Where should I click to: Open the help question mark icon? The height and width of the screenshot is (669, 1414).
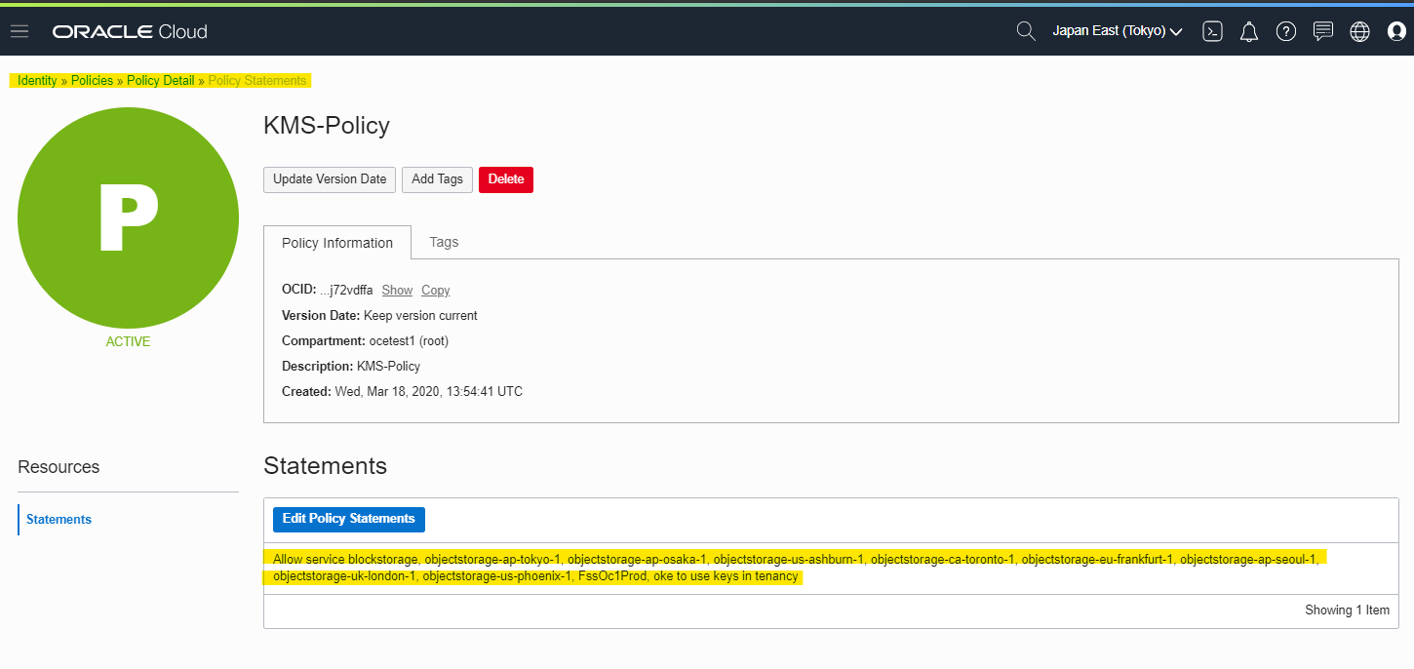point(1286,31)
